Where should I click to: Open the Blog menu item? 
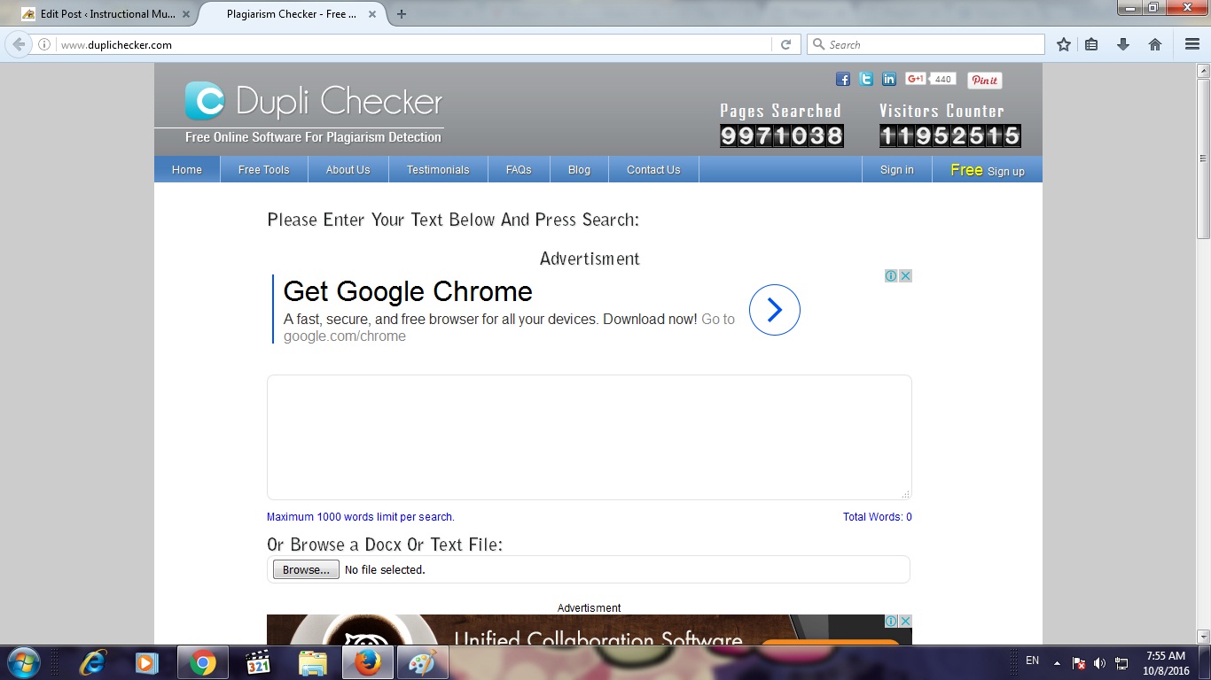point(579,169)
